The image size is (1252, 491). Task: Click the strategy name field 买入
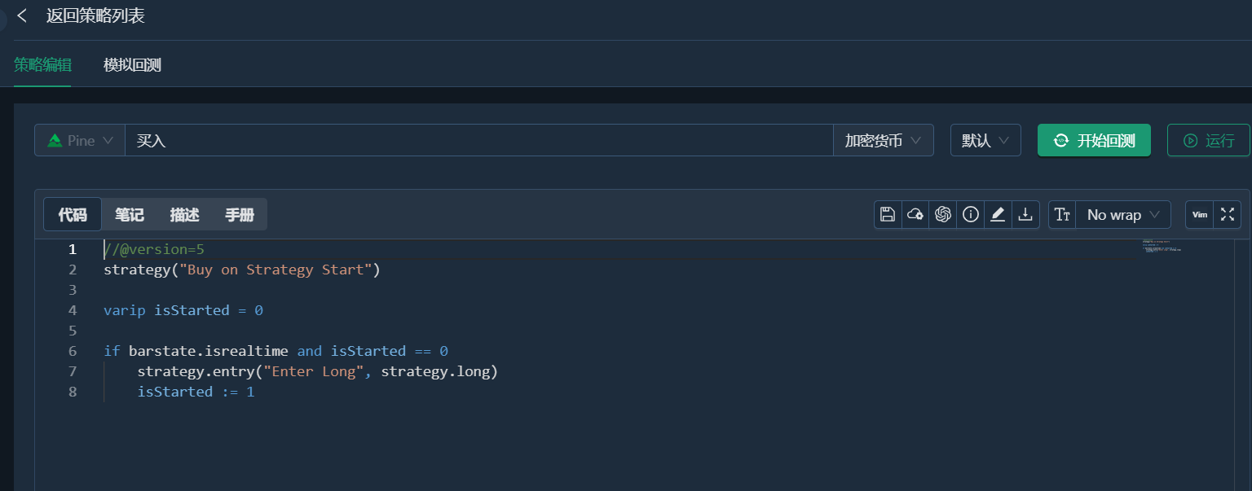(x=478, y=140)
